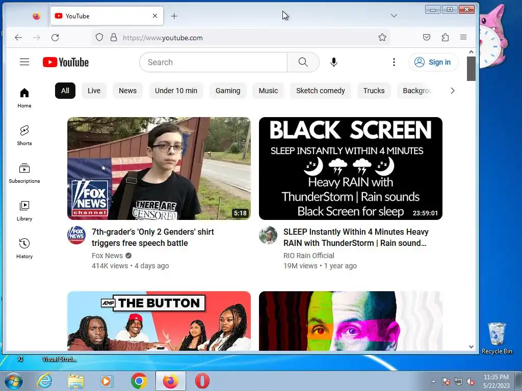Image resolution: width=522 pixels, height=391 pixels.
Task: Open Firefox extensions puzzle icon
Action: [445, 37]
